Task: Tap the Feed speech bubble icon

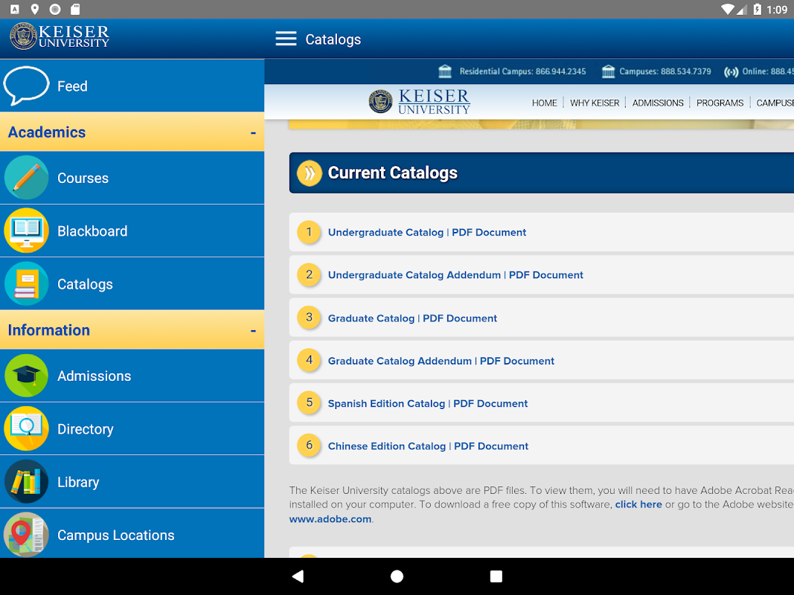Action: (x=26, y=86)
